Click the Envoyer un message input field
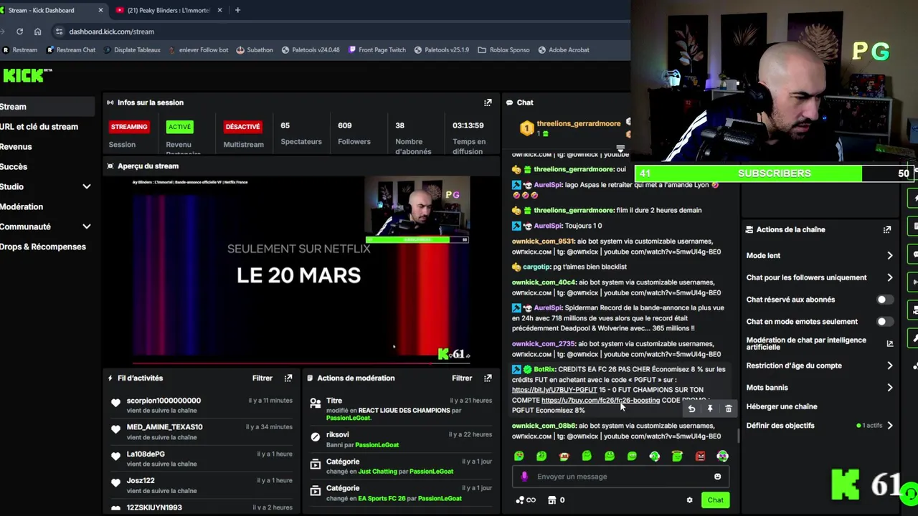 (x=621, y=477)
